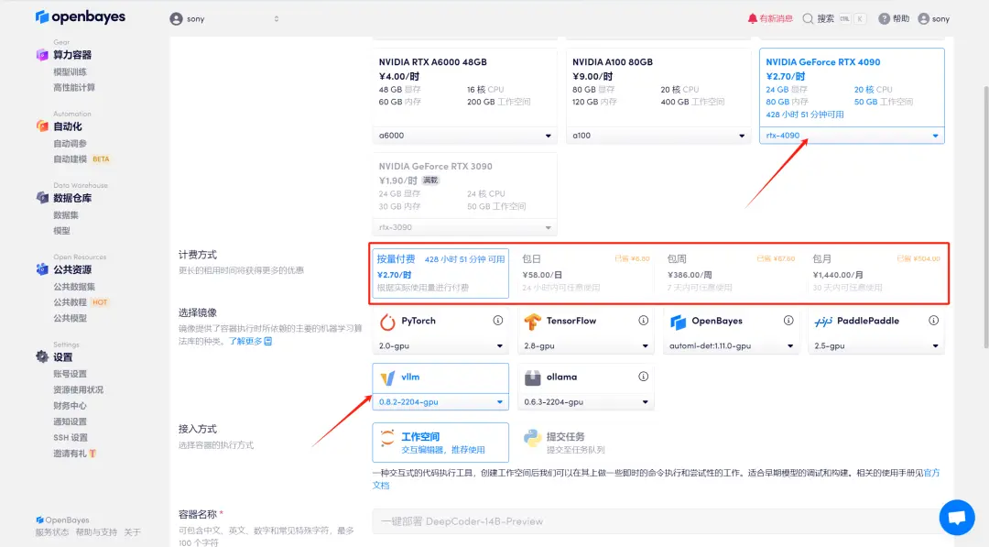Screen dimensions: 989x547
Task: Click the OpenBayes image logo icon
Action: (678, 323)
